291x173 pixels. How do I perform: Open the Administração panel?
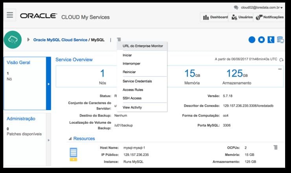(21, 119)
